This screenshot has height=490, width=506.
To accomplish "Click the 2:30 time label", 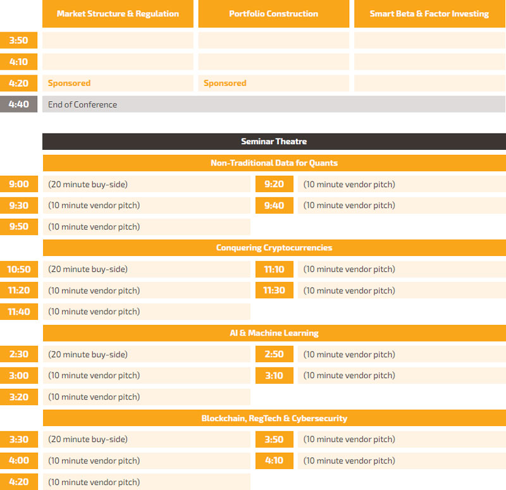I will point(19,354).
